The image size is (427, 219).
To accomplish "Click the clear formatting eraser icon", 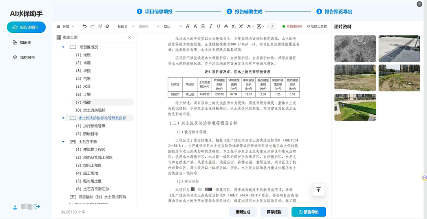I will point(108,26).
